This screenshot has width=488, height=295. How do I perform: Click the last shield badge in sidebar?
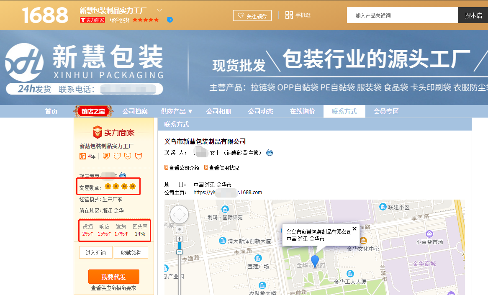coord(139,156)
